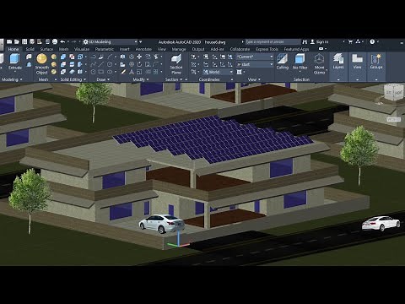Click the Plot printer icon

point(55,42)
